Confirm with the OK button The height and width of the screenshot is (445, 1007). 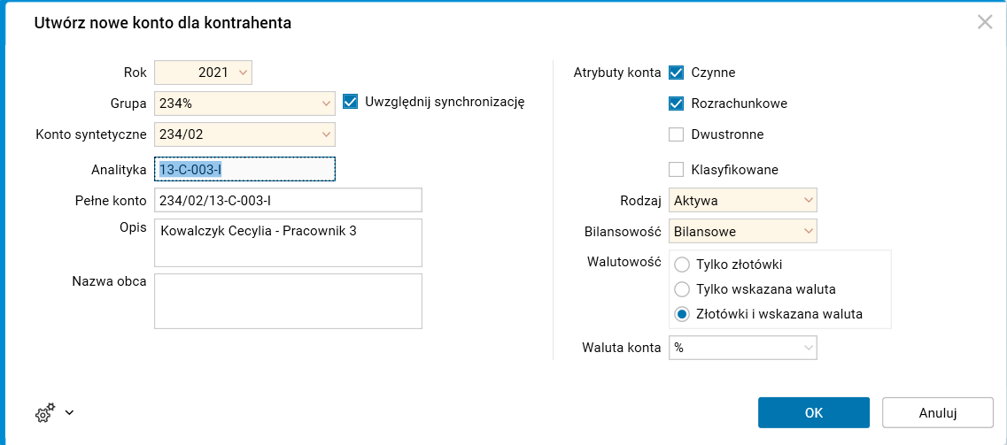(x=813, y=412)
